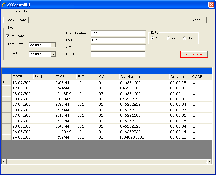This screenshot has height=175, width=216.
Task: Open the Help menu
Action: 27,11
